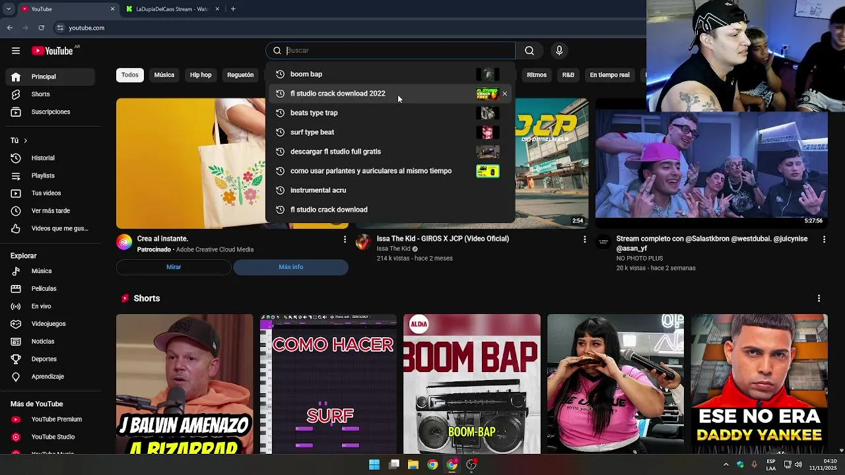845x475 pixels.
Task: Open browser tab search dropdown arrow
Action: coord(9,9)
